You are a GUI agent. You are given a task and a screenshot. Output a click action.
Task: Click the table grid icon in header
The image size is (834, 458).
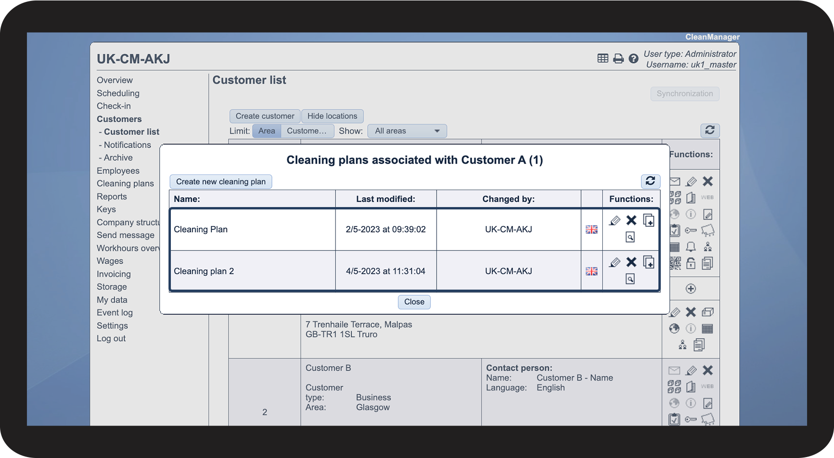(x=603, y=58)
